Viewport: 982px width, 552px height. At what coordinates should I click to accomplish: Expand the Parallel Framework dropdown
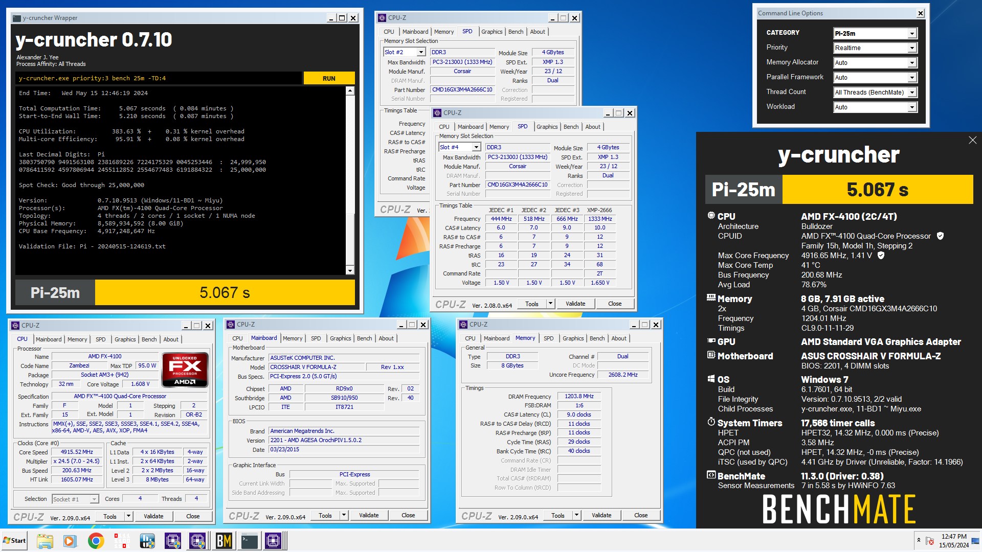912,78
